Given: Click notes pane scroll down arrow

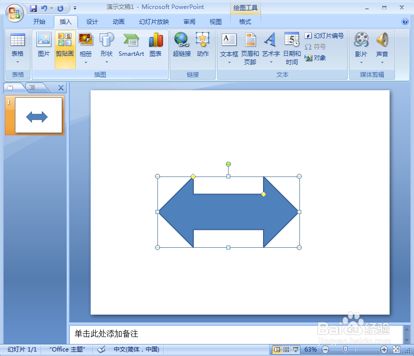Looking at the screenshot, I should (407, 340).
